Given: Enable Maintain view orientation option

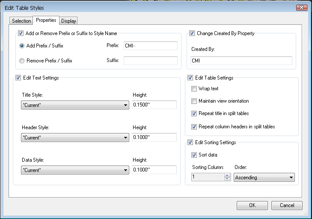Looking at the screenshot, I should 194,101.
